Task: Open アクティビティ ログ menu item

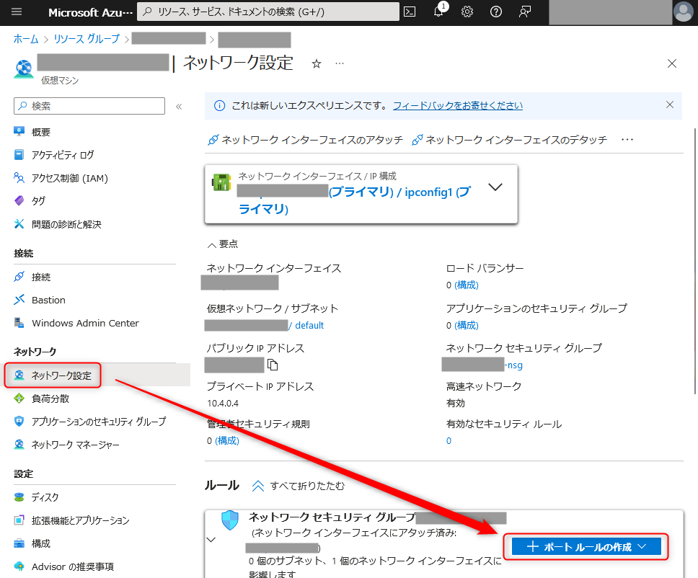Action: pyautogui.click(x=54, y=155)
